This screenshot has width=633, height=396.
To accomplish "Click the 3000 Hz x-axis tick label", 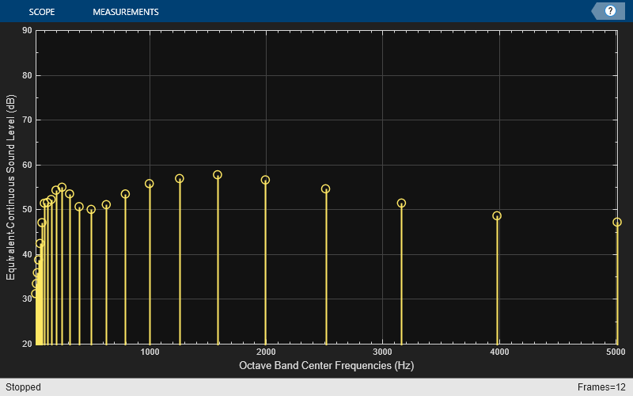I will [x=382, y=352].
